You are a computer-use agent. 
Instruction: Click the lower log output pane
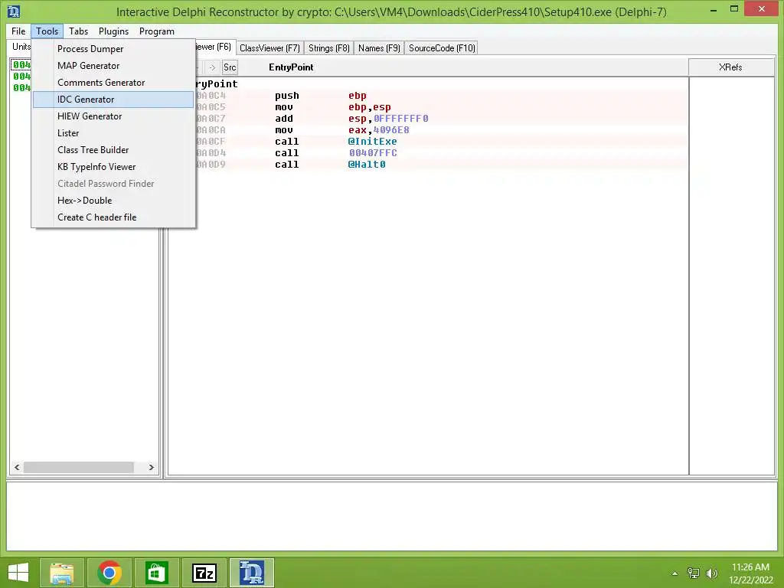click(x=392, y=516)
